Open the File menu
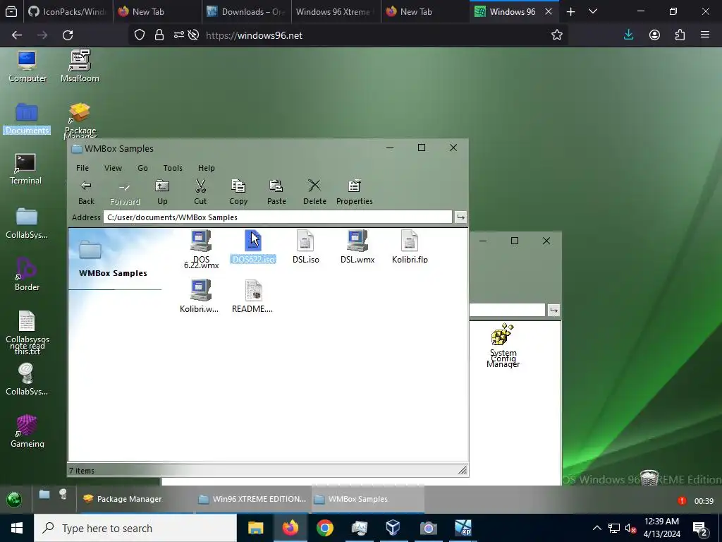The image size is (722, 542). (x=82, y=168)
